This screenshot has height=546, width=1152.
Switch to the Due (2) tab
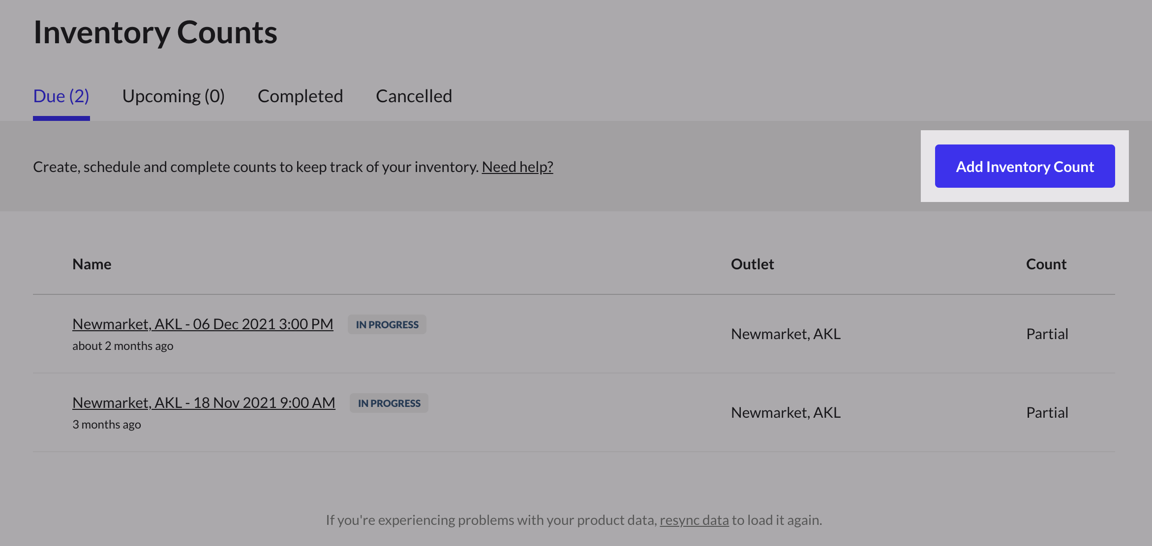[61, 96]
